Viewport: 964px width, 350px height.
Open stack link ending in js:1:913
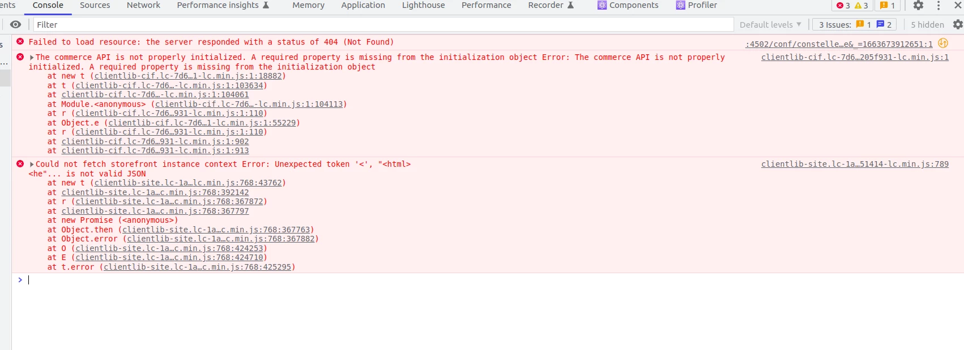click(155, 150)
